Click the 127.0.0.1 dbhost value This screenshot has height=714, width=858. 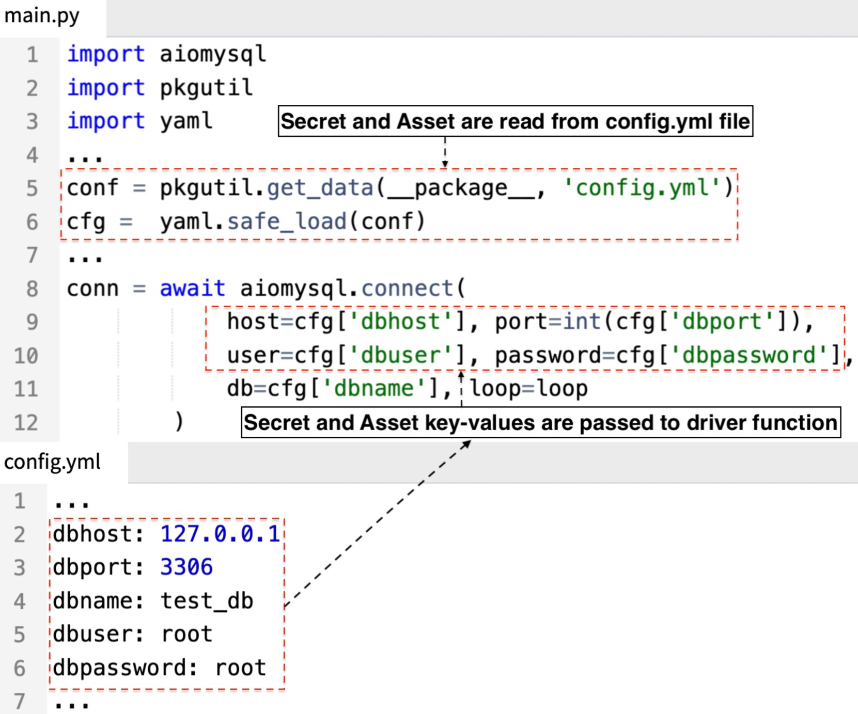click(220, 534)
